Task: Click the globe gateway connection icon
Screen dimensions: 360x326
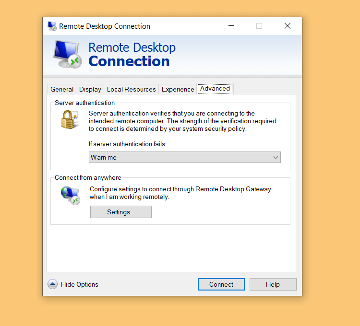Action: pyautogui.click(x=71, y=195)
